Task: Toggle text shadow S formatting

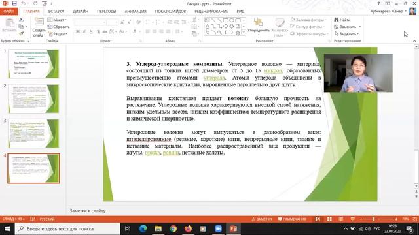Action: [98, 32]
